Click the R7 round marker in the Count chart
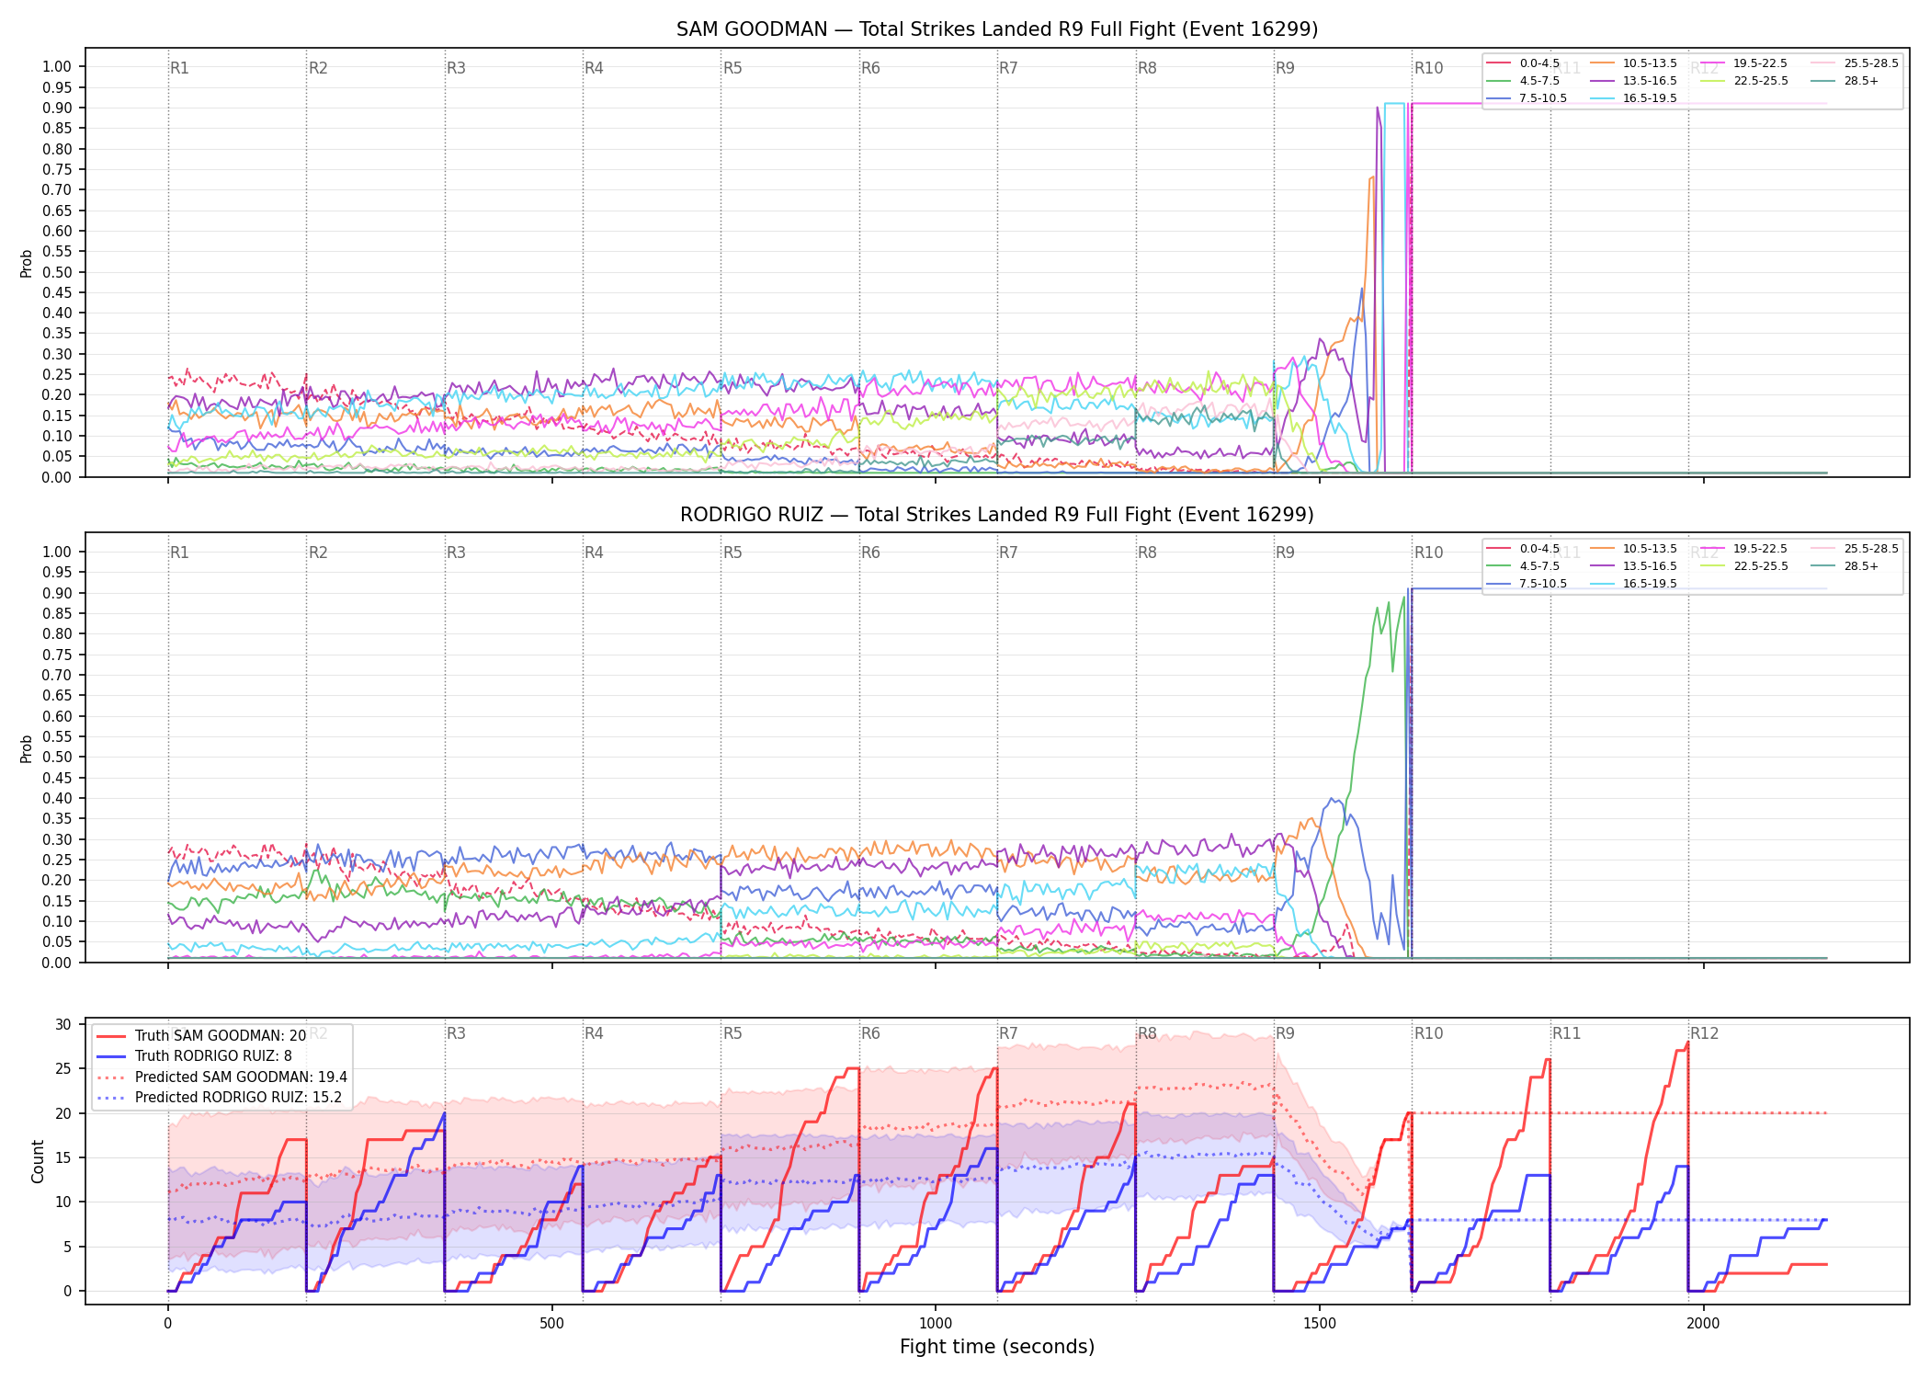1930x1379 pixels. tap(1008, 1033)
